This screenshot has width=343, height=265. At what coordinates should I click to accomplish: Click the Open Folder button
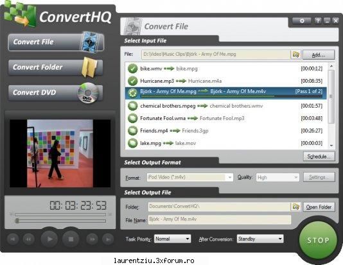coord(319,207)
